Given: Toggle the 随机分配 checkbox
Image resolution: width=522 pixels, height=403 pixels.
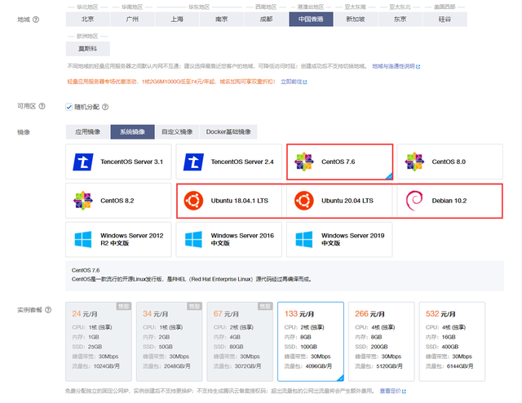Looking at the screenshot, I should (69, 107).
